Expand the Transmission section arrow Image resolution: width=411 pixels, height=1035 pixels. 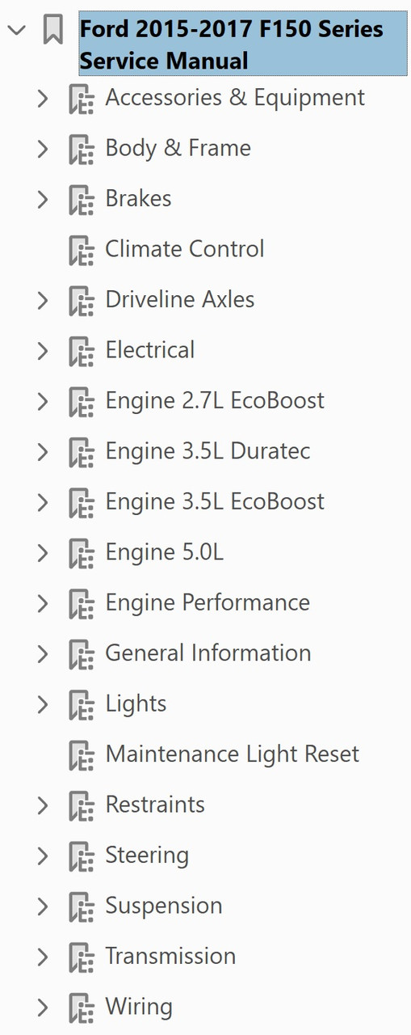click(x=43, y=957)
